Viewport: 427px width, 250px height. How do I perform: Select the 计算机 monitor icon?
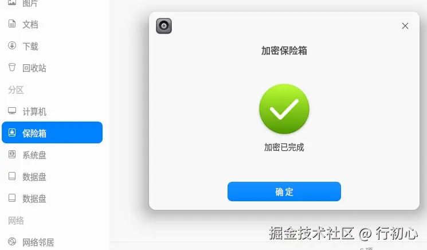pos(12,111)
